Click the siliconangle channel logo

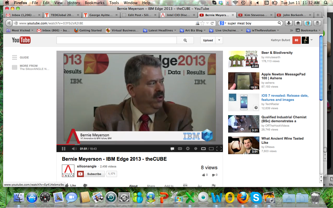tap(68, 171)
